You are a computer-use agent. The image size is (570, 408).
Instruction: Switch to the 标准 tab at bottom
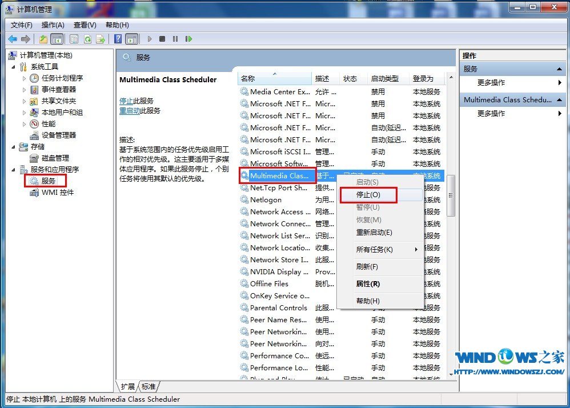click(x=149, y=386)
